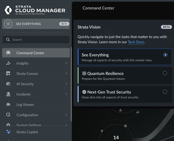The height and width of the screenshot is (141, 174).
Task: Open the See Everything grid icon
Action: click(8, 24)
